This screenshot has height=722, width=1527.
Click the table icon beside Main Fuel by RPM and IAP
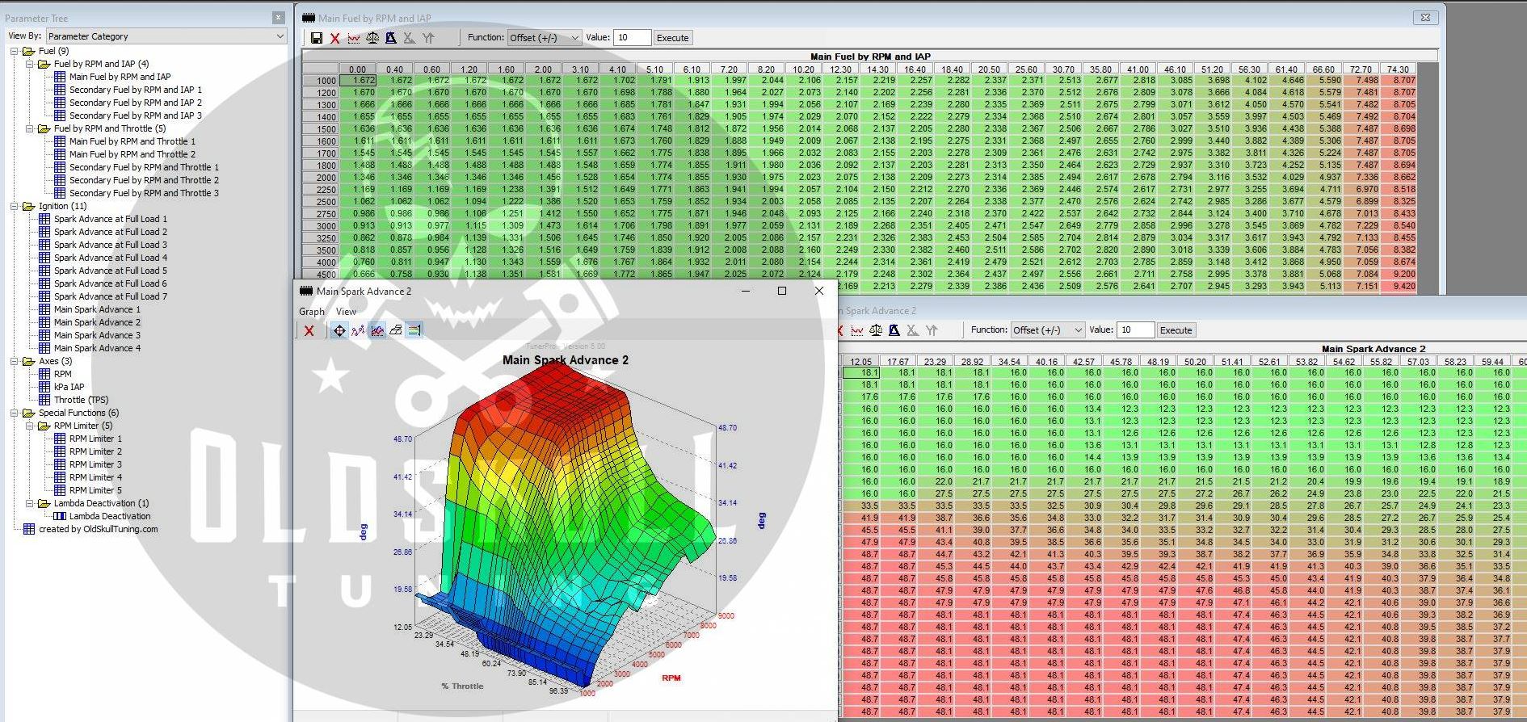(60, 77)
